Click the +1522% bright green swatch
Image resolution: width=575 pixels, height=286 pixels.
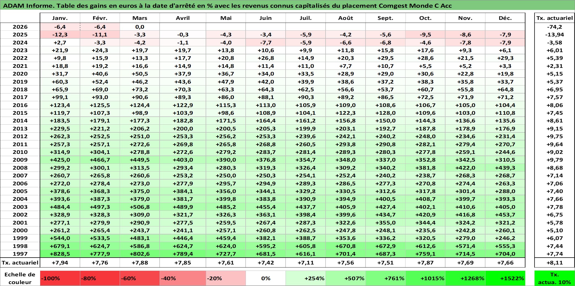tap(505, 278)
